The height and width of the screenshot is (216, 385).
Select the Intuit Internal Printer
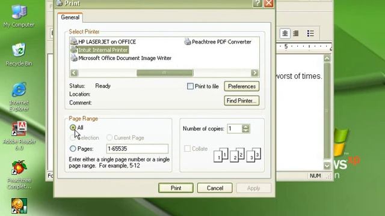coord(99,50)
